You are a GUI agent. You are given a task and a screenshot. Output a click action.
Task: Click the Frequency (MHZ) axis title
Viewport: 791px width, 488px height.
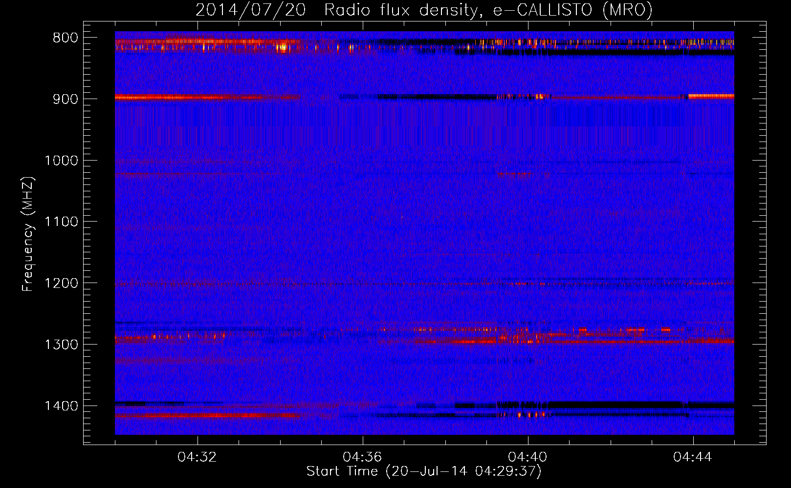[x=28, y=234]
